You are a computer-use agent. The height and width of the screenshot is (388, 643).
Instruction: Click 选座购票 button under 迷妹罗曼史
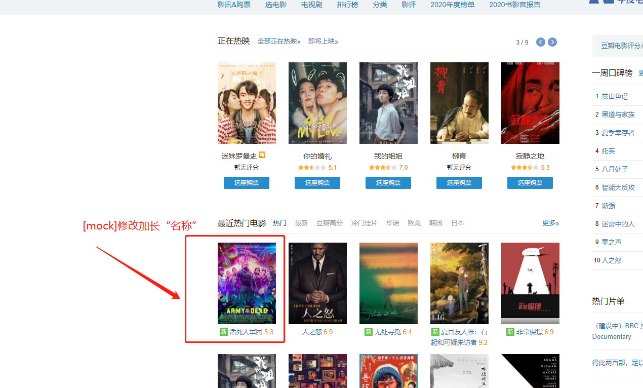coord(247,183)
